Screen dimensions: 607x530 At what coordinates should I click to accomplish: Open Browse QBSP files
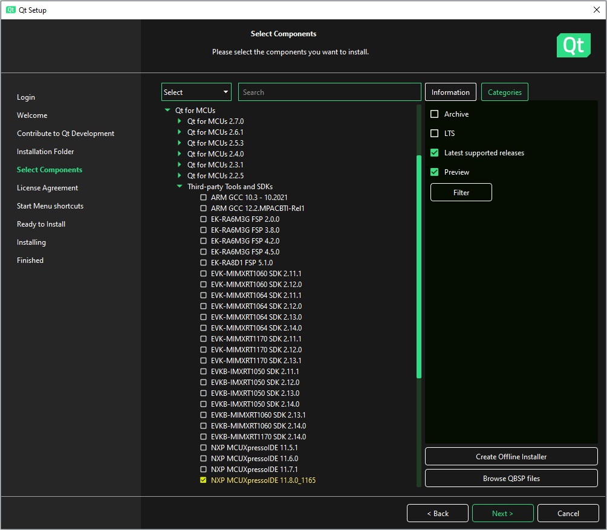coord(511,478)
